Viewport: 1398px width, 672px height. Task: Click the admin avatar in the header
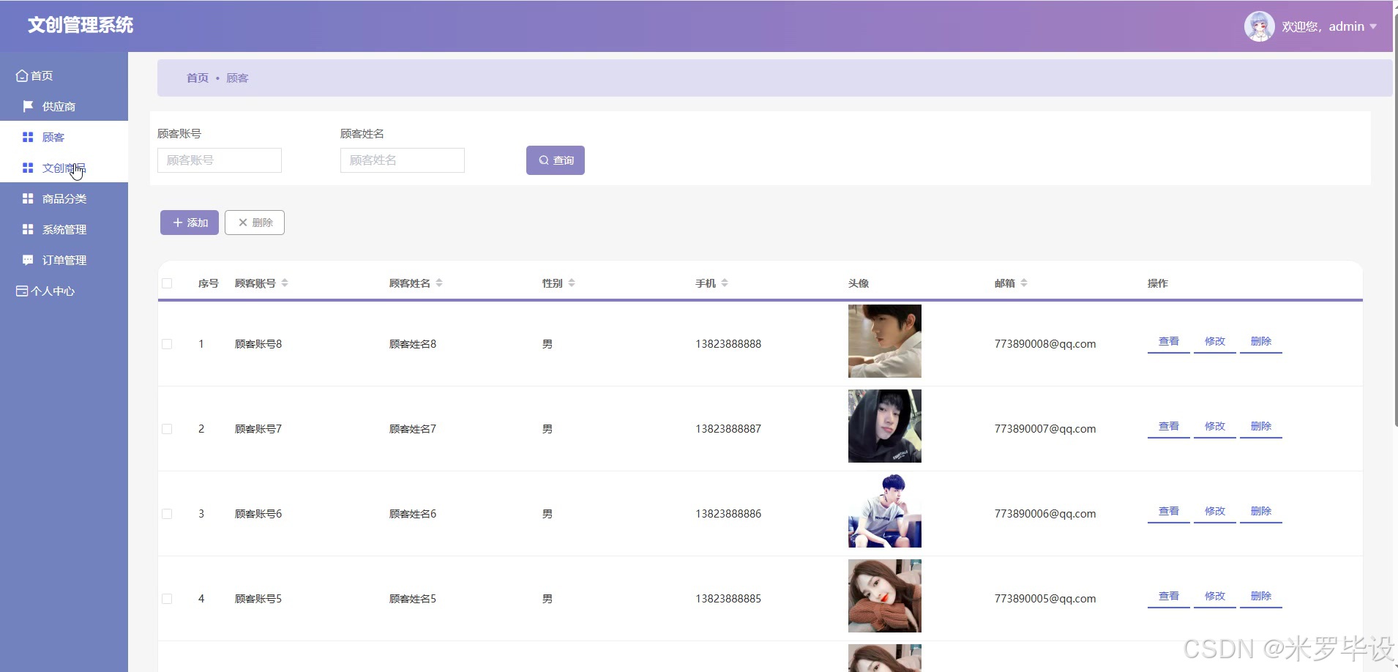1259,26
